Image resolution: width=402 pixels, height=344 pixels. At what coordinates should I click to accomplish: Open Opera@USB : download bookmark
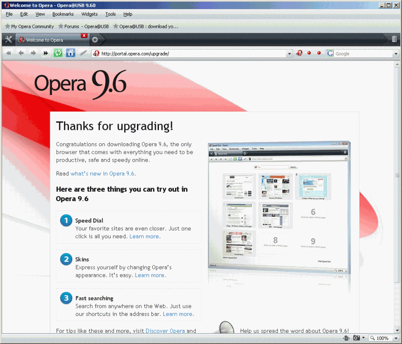pyautogui.click(x=145, y=26)
